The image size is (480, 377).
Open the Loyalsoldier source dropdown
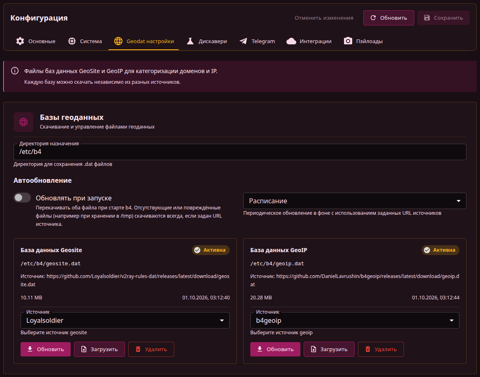click(x=125, y=320)
